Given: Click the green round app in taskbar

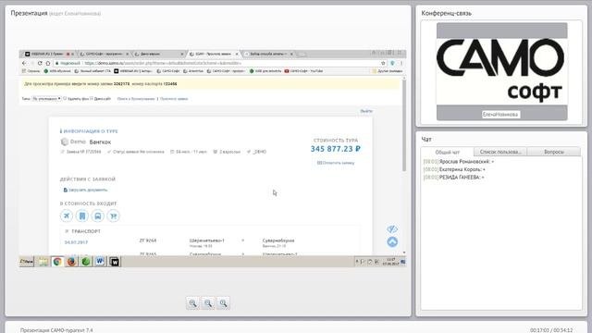Looking at the screenshot, I should pyautogui.click(x=86, y=261).
